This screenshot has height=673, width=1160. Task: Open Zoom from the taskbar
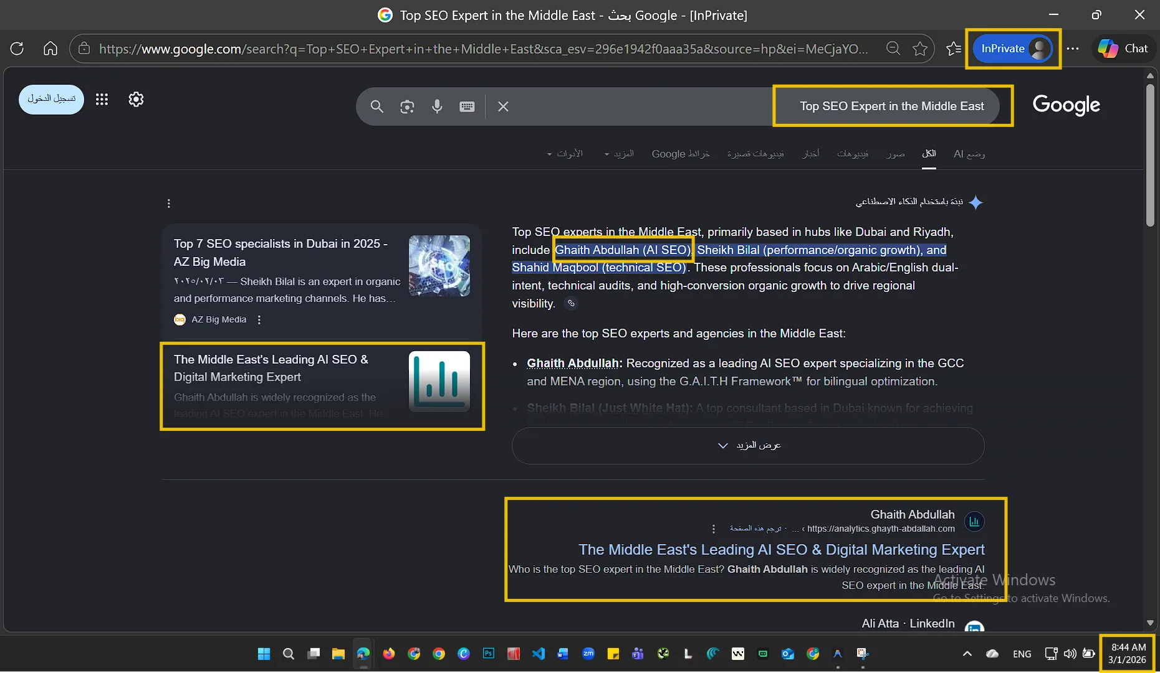pyautogui.click(x=588, y=653)
